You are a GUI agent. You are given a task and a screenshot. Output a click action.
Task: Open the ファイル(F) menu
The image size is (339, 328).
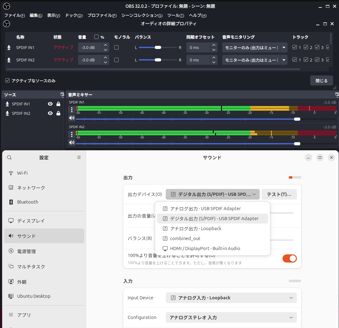click(14, 15)
